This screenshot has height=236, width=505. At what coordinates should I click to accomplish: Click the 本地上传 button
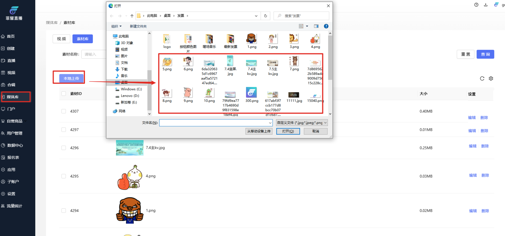71,78
